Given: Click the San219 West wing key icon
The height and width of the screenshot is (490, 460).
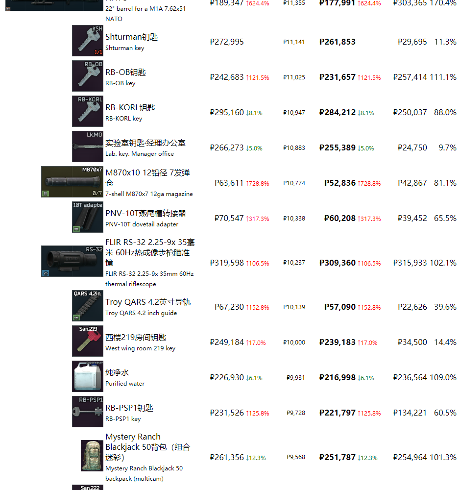Looking at the screenshot, I should coord(88,341).
